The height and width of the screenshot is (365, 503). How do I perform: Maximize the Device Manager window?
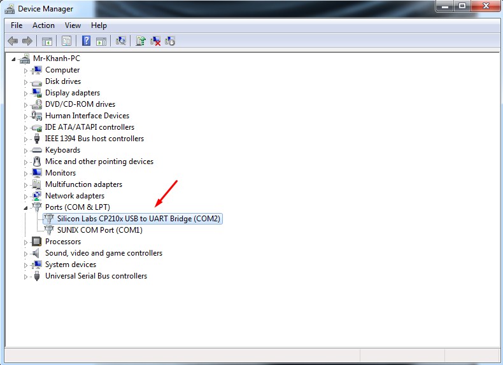462,6
